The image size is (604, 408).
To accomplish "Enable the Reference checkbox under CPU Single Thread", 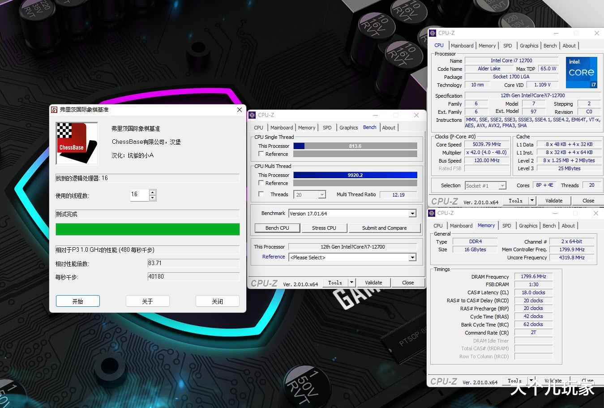I will [x=261, y=154].
